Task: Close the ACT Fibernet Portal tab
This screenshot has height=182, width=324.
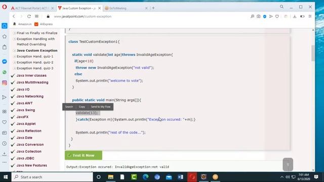Action: tap(53, 8)
